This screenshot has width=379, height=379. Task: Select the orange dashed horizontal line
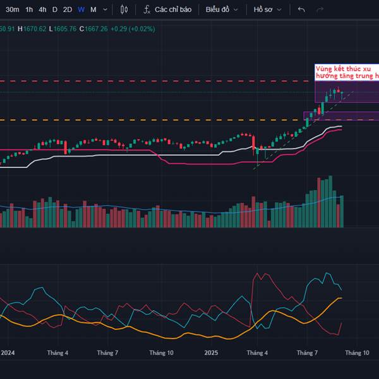[150, 120]
